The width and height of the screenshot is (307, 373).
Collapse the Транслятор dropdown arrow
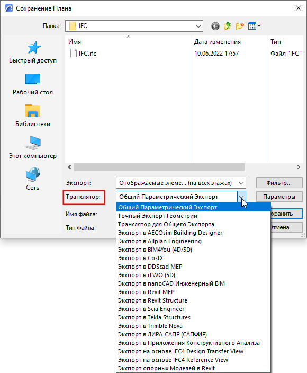coord(241,197)
